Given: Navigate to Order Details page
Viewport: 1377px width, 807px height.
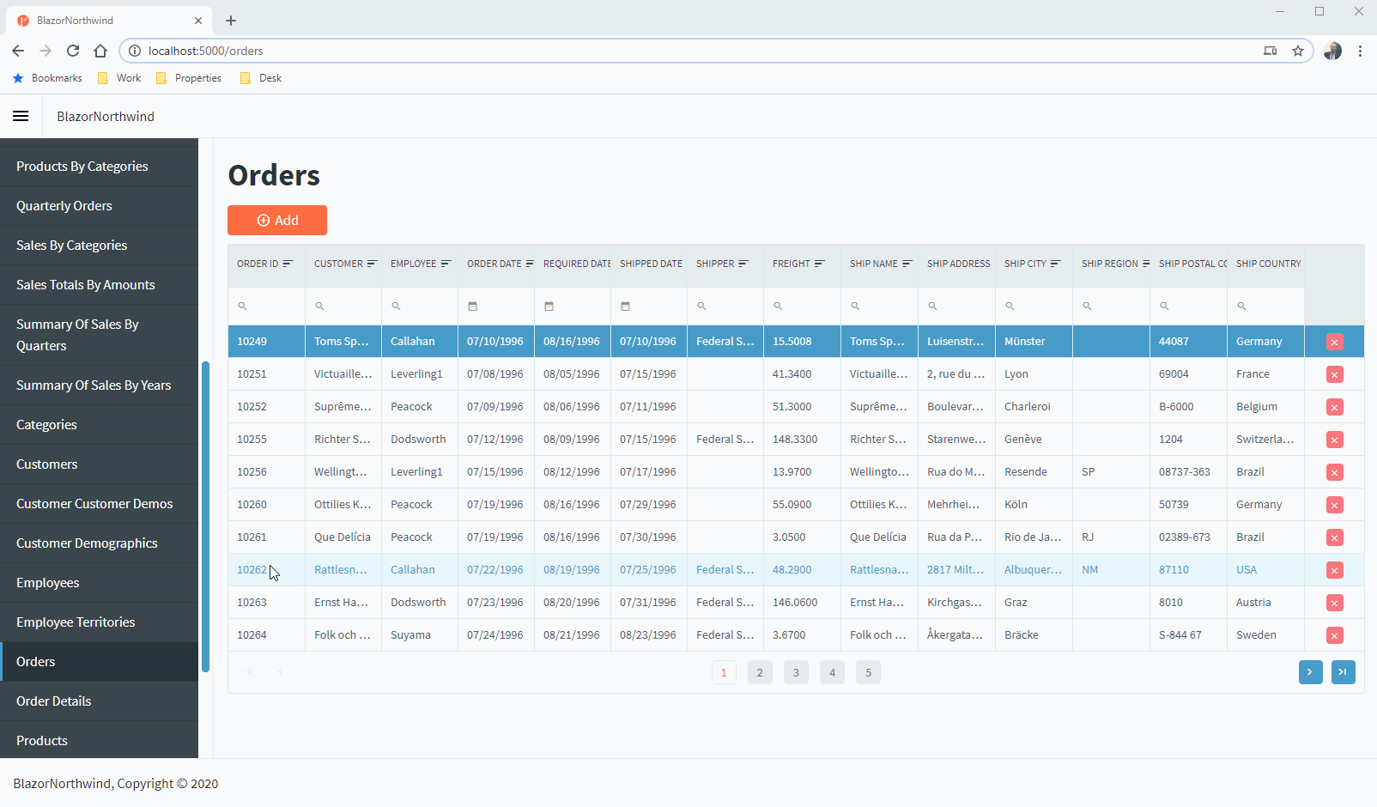Looking at the screenshot, I should tap(100, 701).
